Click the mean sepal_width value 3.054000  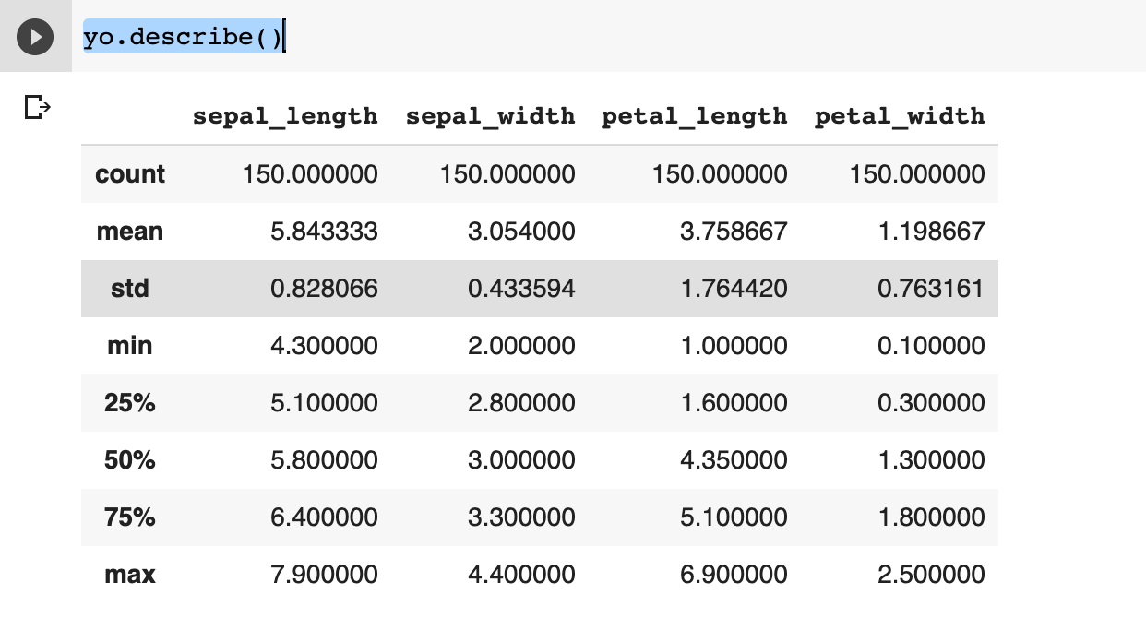[521, 232]
